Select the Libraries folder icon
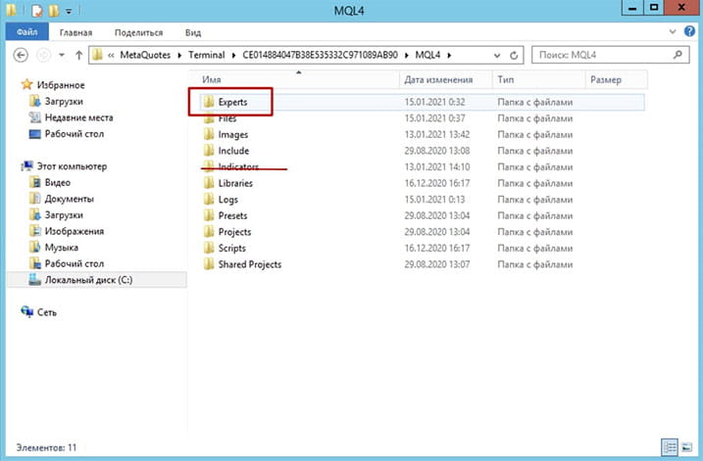The width and height of the screenshot is (703, 461). 208,183
